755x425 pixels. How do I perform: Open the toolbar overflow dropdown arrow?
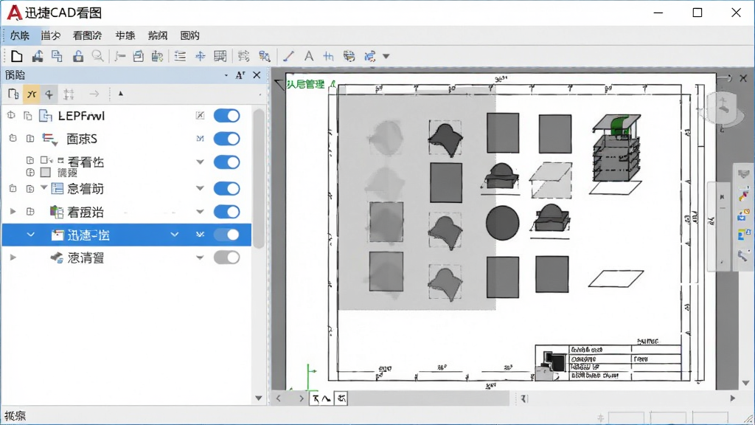[386, 56]
